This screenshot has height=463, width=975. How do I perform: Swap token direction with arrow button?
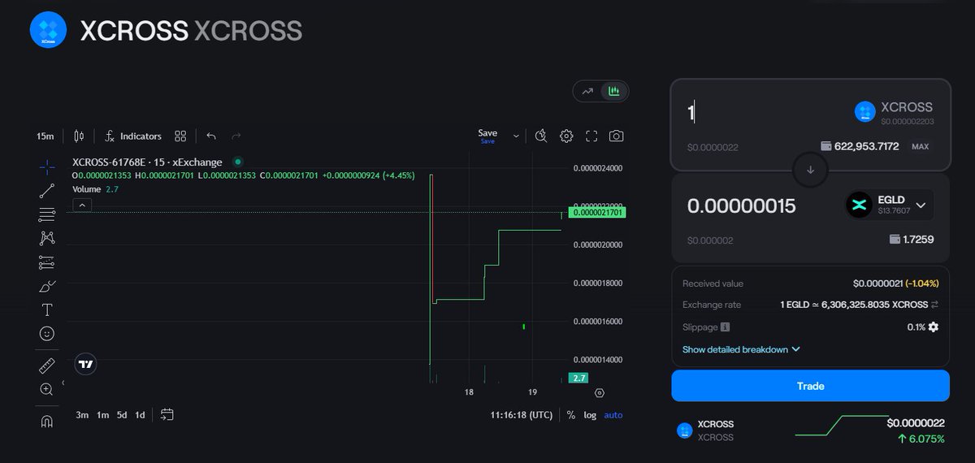click(x=810, y=170)
